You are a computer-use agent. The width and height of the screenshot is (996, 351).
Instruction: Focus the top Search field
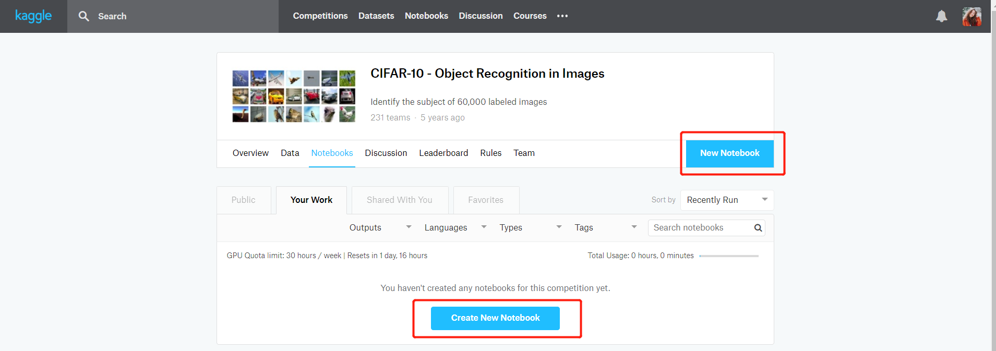(x=173, y=16)
